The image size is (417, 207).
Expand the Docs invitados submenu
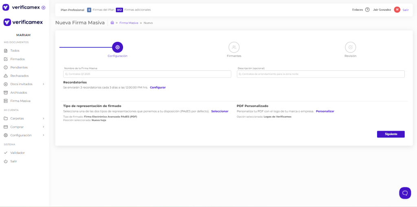[43, 84]
